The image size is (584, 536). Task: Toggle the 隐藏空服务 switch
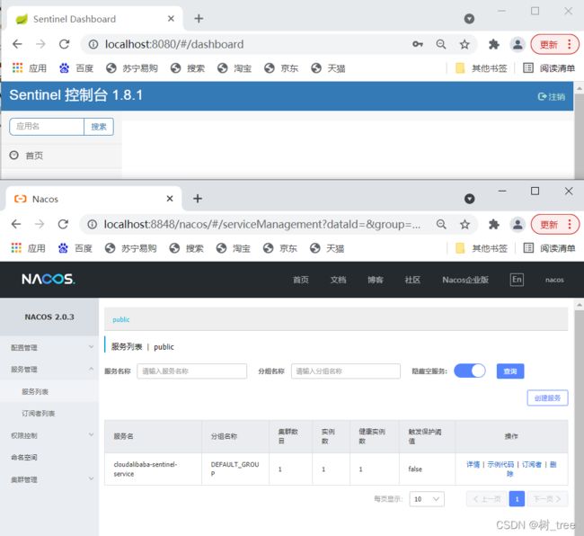point(470,371)
